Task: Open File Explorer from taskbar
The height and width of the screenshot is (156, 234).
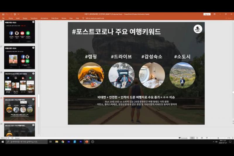Action: point(57,142)
